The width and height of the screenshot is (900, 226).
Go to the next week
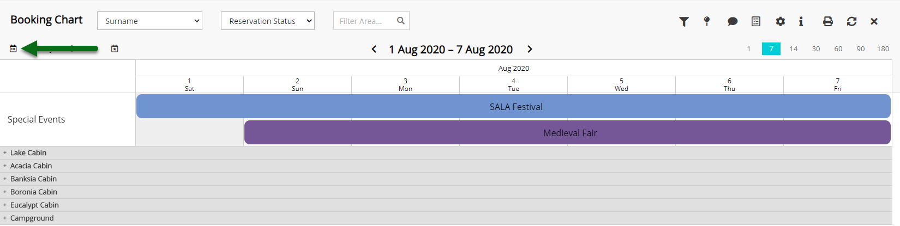(x=530, y=49)
